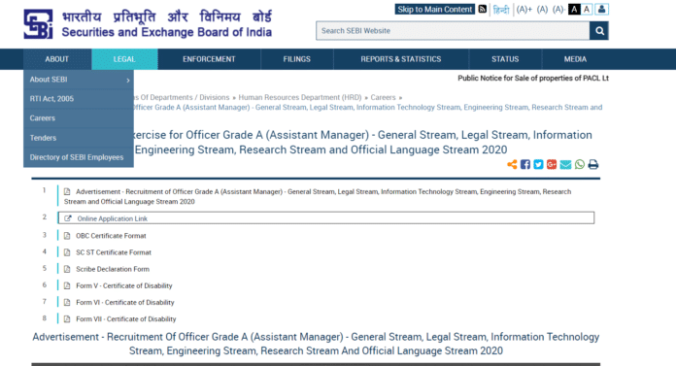Screen dimensions: 676x366
Task: Share page on Twitter
Action: tap(538, 164)
